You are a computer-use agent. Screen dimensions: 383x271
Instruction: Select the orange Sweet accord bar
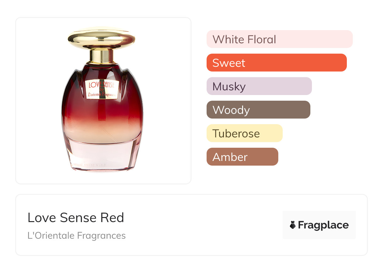pyautogui.click(x=277, y=63)
